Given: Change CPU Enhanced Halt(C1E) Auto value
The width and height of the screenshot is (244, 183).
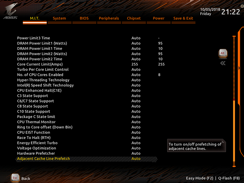Looking at the screenshot, I should click(x=136, y=91).
